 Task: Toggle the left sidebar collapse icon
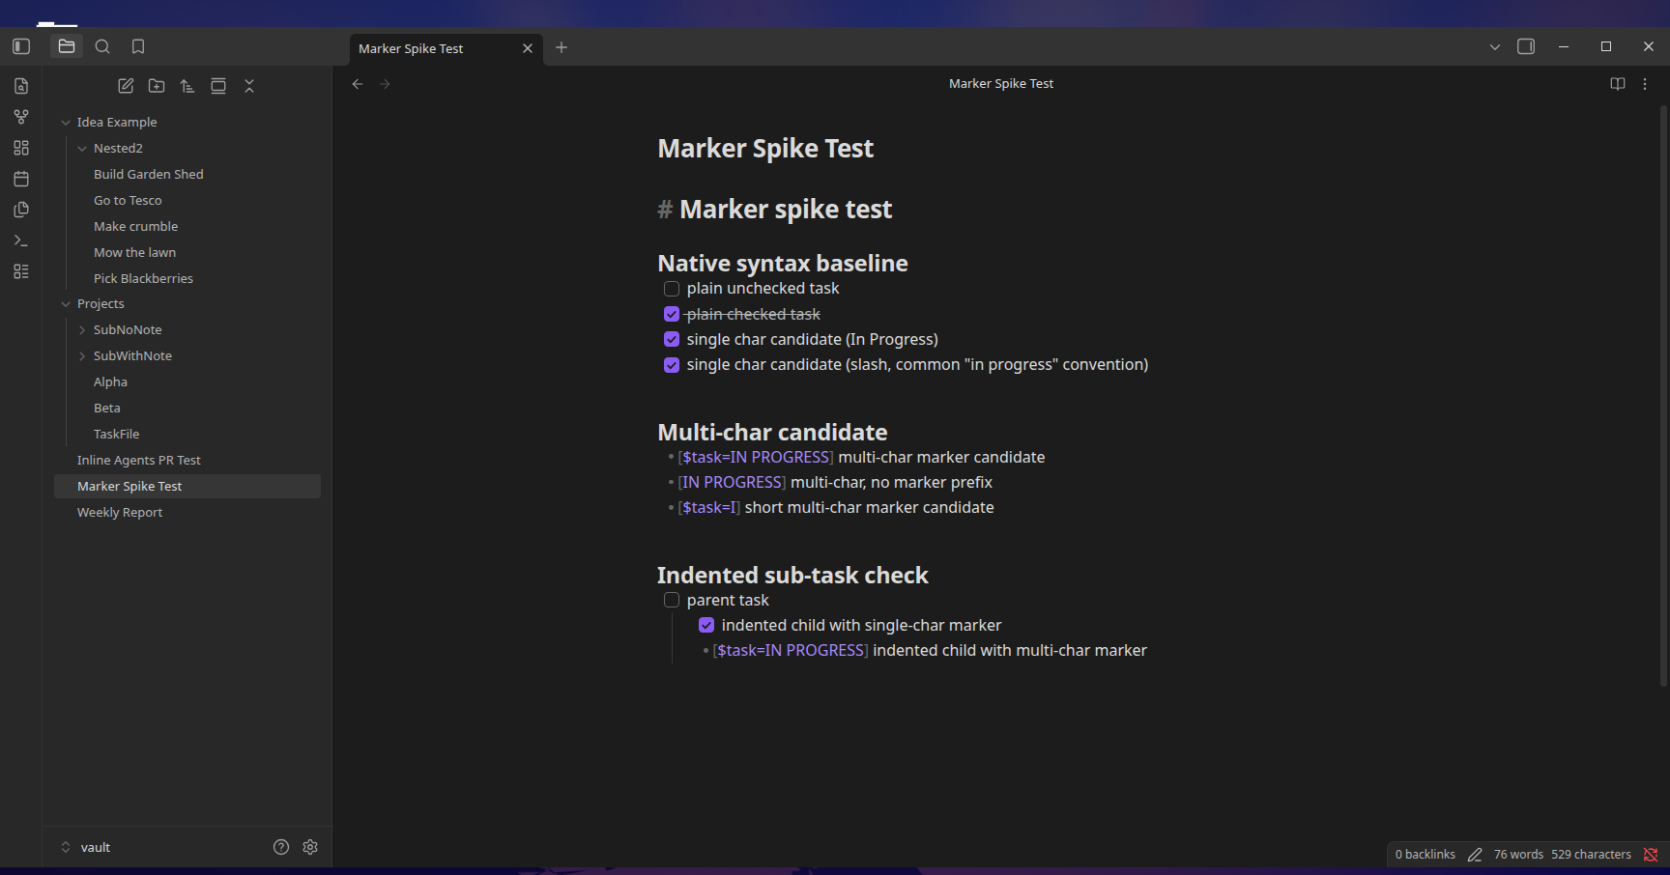coord(21,46)
